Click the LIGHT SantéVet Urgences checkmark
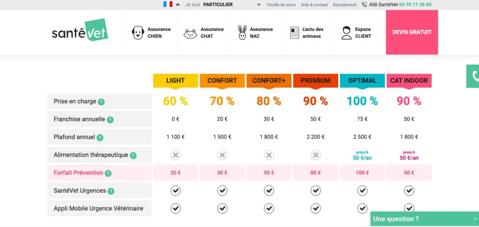Viewport: 479px width, 227px height. [x=175, y=190]
